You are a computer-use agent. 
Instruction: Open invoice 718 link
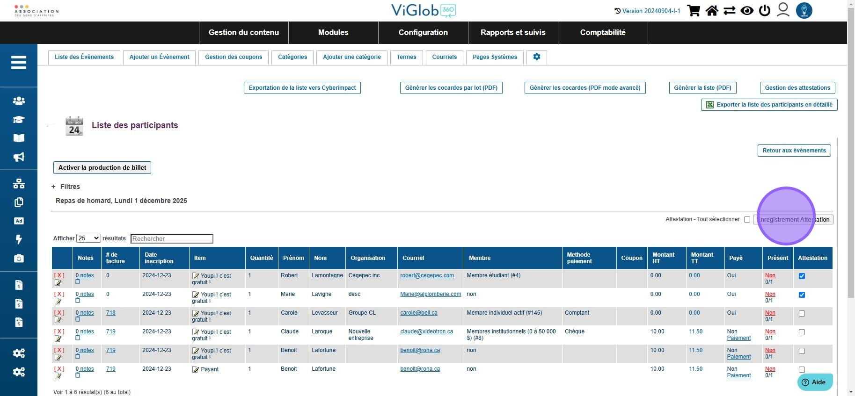(110, 313)
